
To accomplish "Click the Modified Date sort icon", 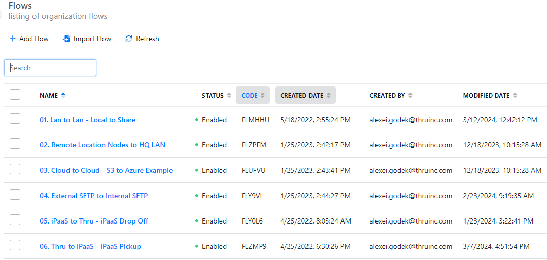I will click(515, 95).
